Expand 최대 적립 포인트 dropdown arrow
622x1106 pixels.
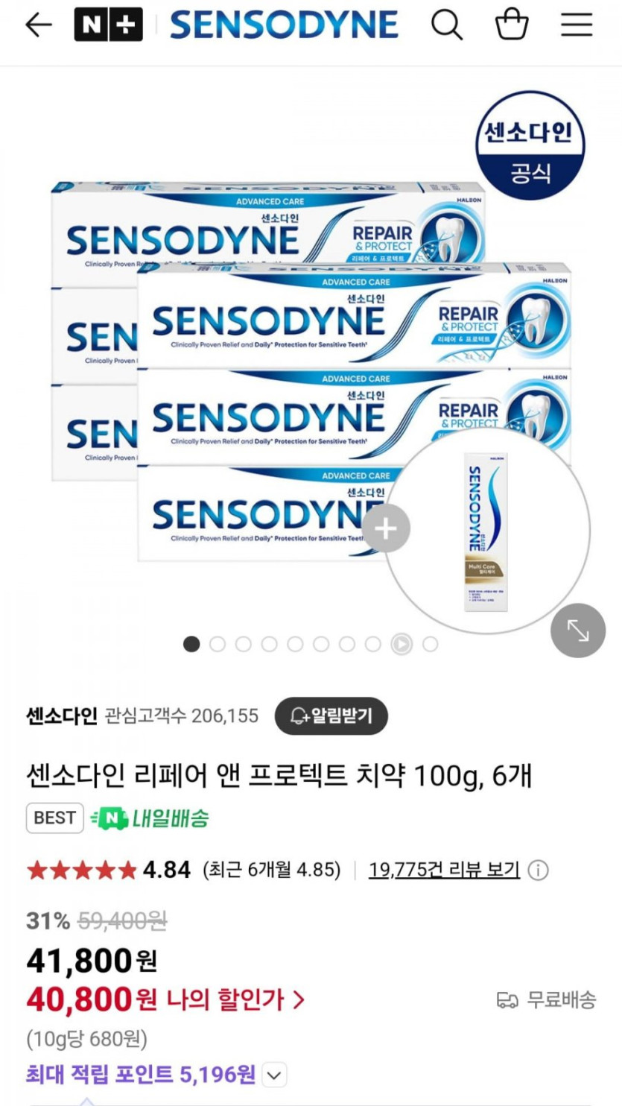pos(275,1075)
